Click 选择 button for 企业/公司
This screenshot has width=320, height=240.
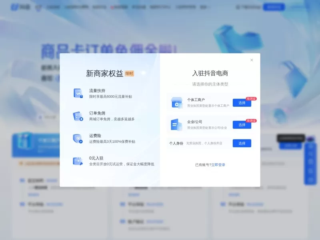(242, 125)
